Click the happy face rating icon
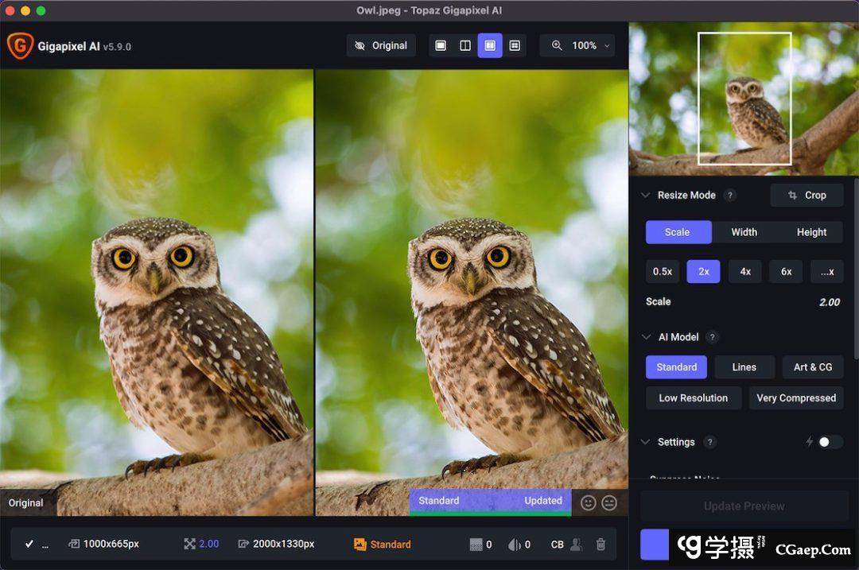The image size is (859, 570). [x=588, y=502]
